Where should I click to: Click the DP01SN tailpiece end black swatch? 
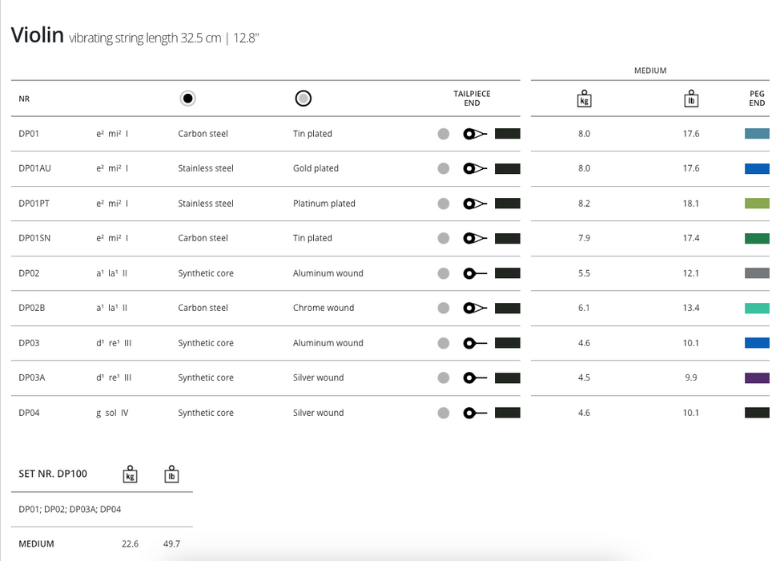point(508,238)
